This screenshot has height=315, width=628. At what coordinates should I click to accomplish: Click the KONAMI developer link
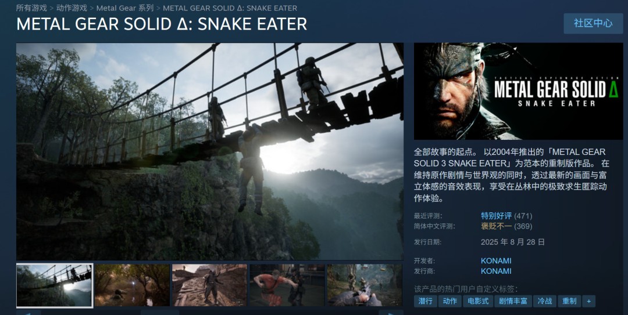pyautogui.click(x=496, y=260)
